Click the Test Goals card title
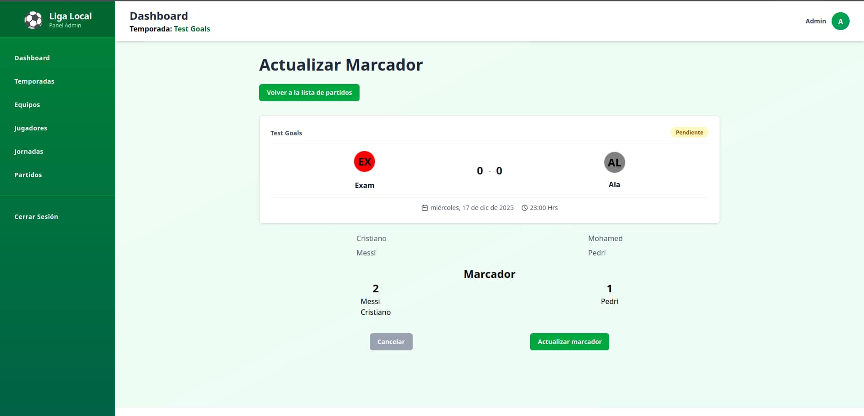Image resolution: width=864 pixels, height=416 pixels. [286, 133]
